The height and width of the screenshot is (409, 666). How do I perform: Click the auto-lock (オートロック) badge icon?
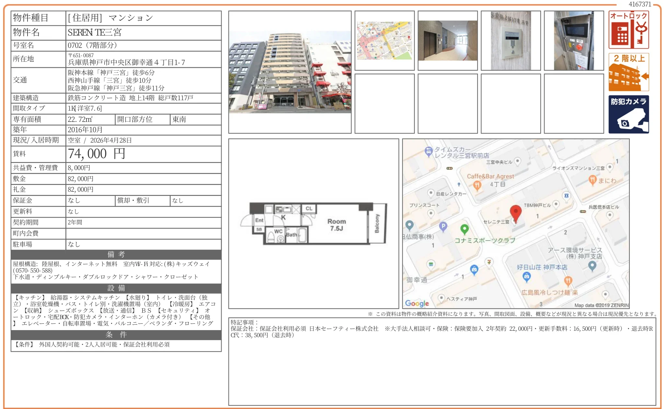tap(628, 30)
